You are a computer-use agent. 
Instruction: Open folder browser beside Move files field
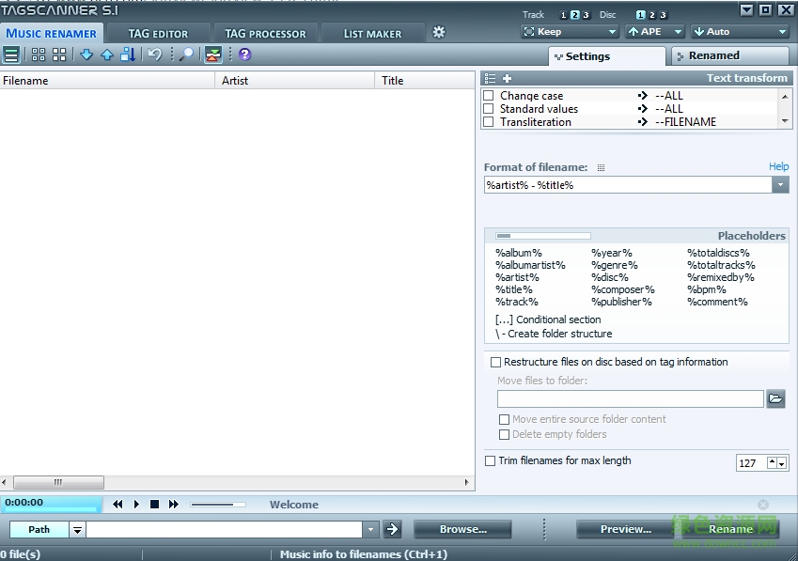[x=776, y=398]
